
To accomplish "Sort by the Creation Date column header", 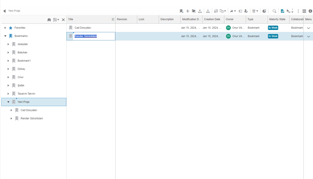I will point(212,19).
